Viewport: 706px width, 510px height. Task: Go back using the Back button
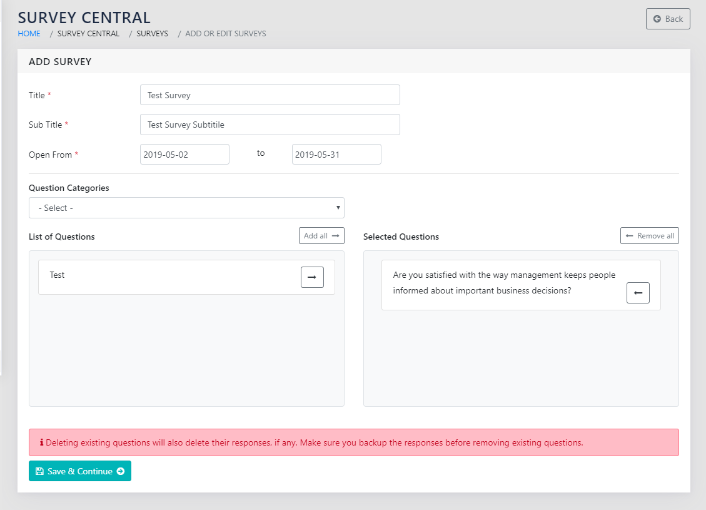[x=668, y=19]
